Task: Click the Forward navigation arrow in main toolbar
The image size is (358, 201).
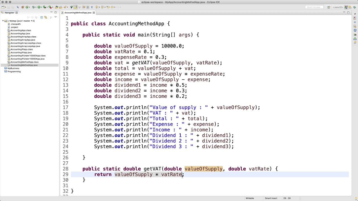Action: pyautogui.click(x=118, y=7)
